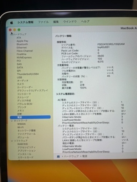Click ハードウェア in bottom path bar
The height and width of the screenshot is (182, 137).
click(71, 156)
